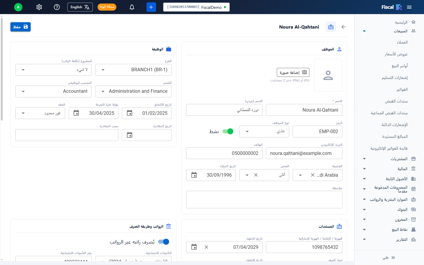Open the calendar for probation end 30/04/2025
This screenshot has width=424, height=265.
coord(76,113)
